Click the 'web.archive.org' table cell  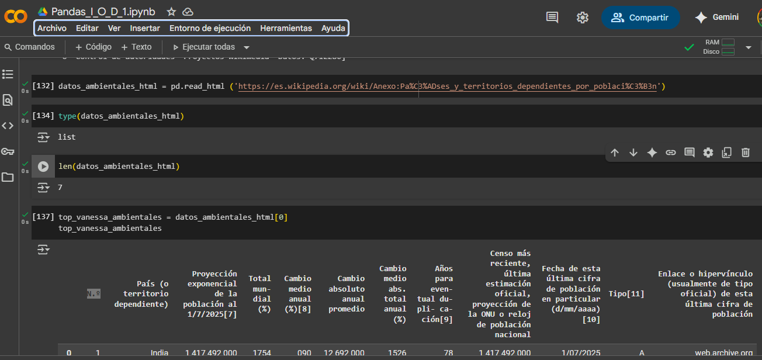tap(724, 353)
